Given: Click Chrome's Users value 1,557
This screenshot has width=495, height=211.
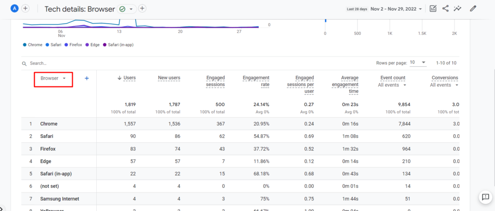Looking at the screenshot, I should [x=130, y=124].
